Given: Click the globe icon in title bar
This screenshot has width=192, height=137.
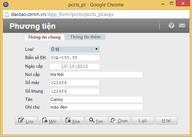Looking at the screenshot, I should click(6, 4).
